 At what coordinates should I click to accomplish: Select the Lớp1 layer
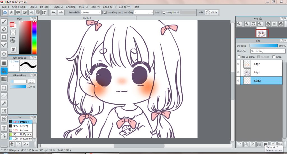tap(261, 72)
